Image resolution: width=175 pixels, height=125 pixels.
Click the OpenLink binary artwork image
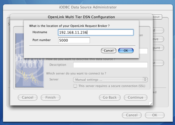(30, 60)
